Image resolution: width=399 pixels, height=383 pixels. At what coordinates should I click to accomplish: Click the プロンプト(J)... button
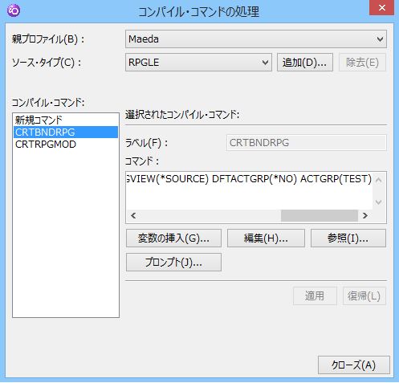pos(173,263)
